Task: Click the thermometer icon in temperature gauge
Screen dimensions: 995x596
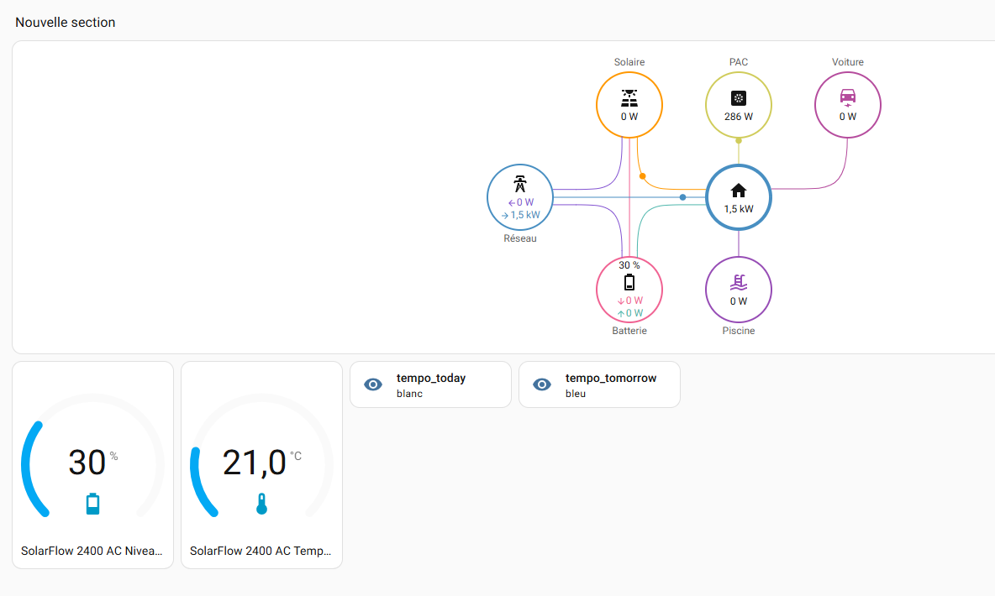Action: pyautogui.click(x=261, y=504)
